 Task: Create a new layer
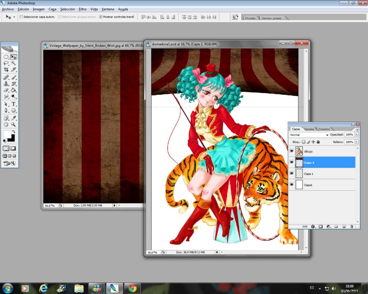pyautogui.click(x=344, y=227)
